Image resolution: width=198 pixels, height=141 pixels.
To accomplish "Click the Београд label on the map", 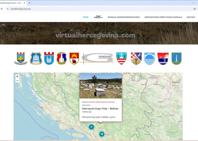I will coord(175,82).
